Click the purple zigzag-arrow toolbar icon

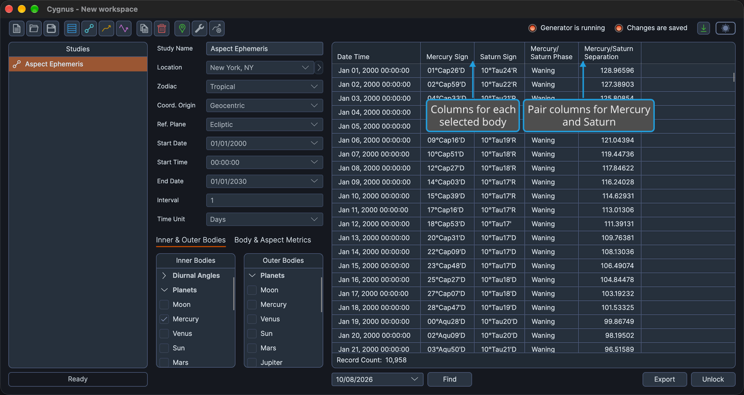coord(123,28)
